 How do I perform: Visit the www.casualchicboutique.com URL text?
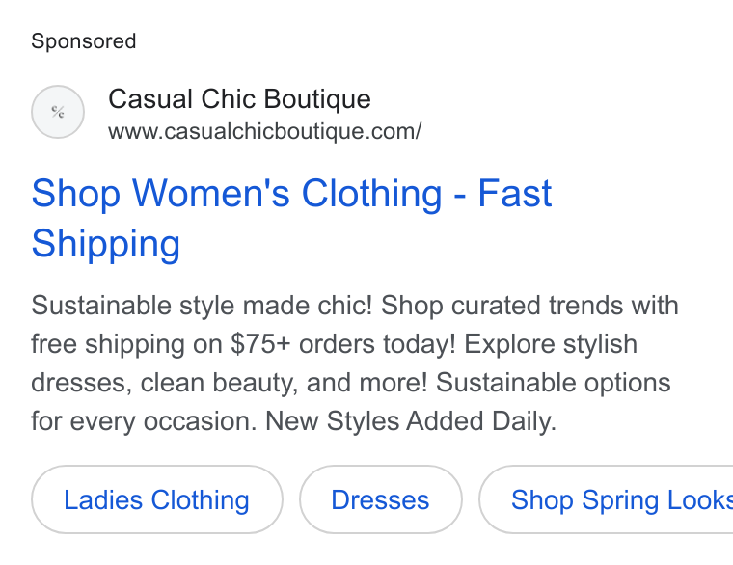(264, 131)
